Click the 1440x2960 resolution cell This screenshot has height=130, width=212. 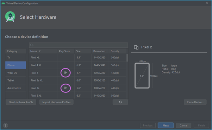100,96
